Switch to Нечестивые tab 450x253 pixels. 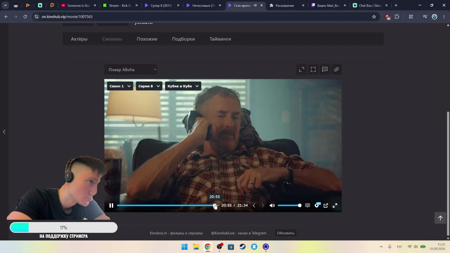click(204, 5)
